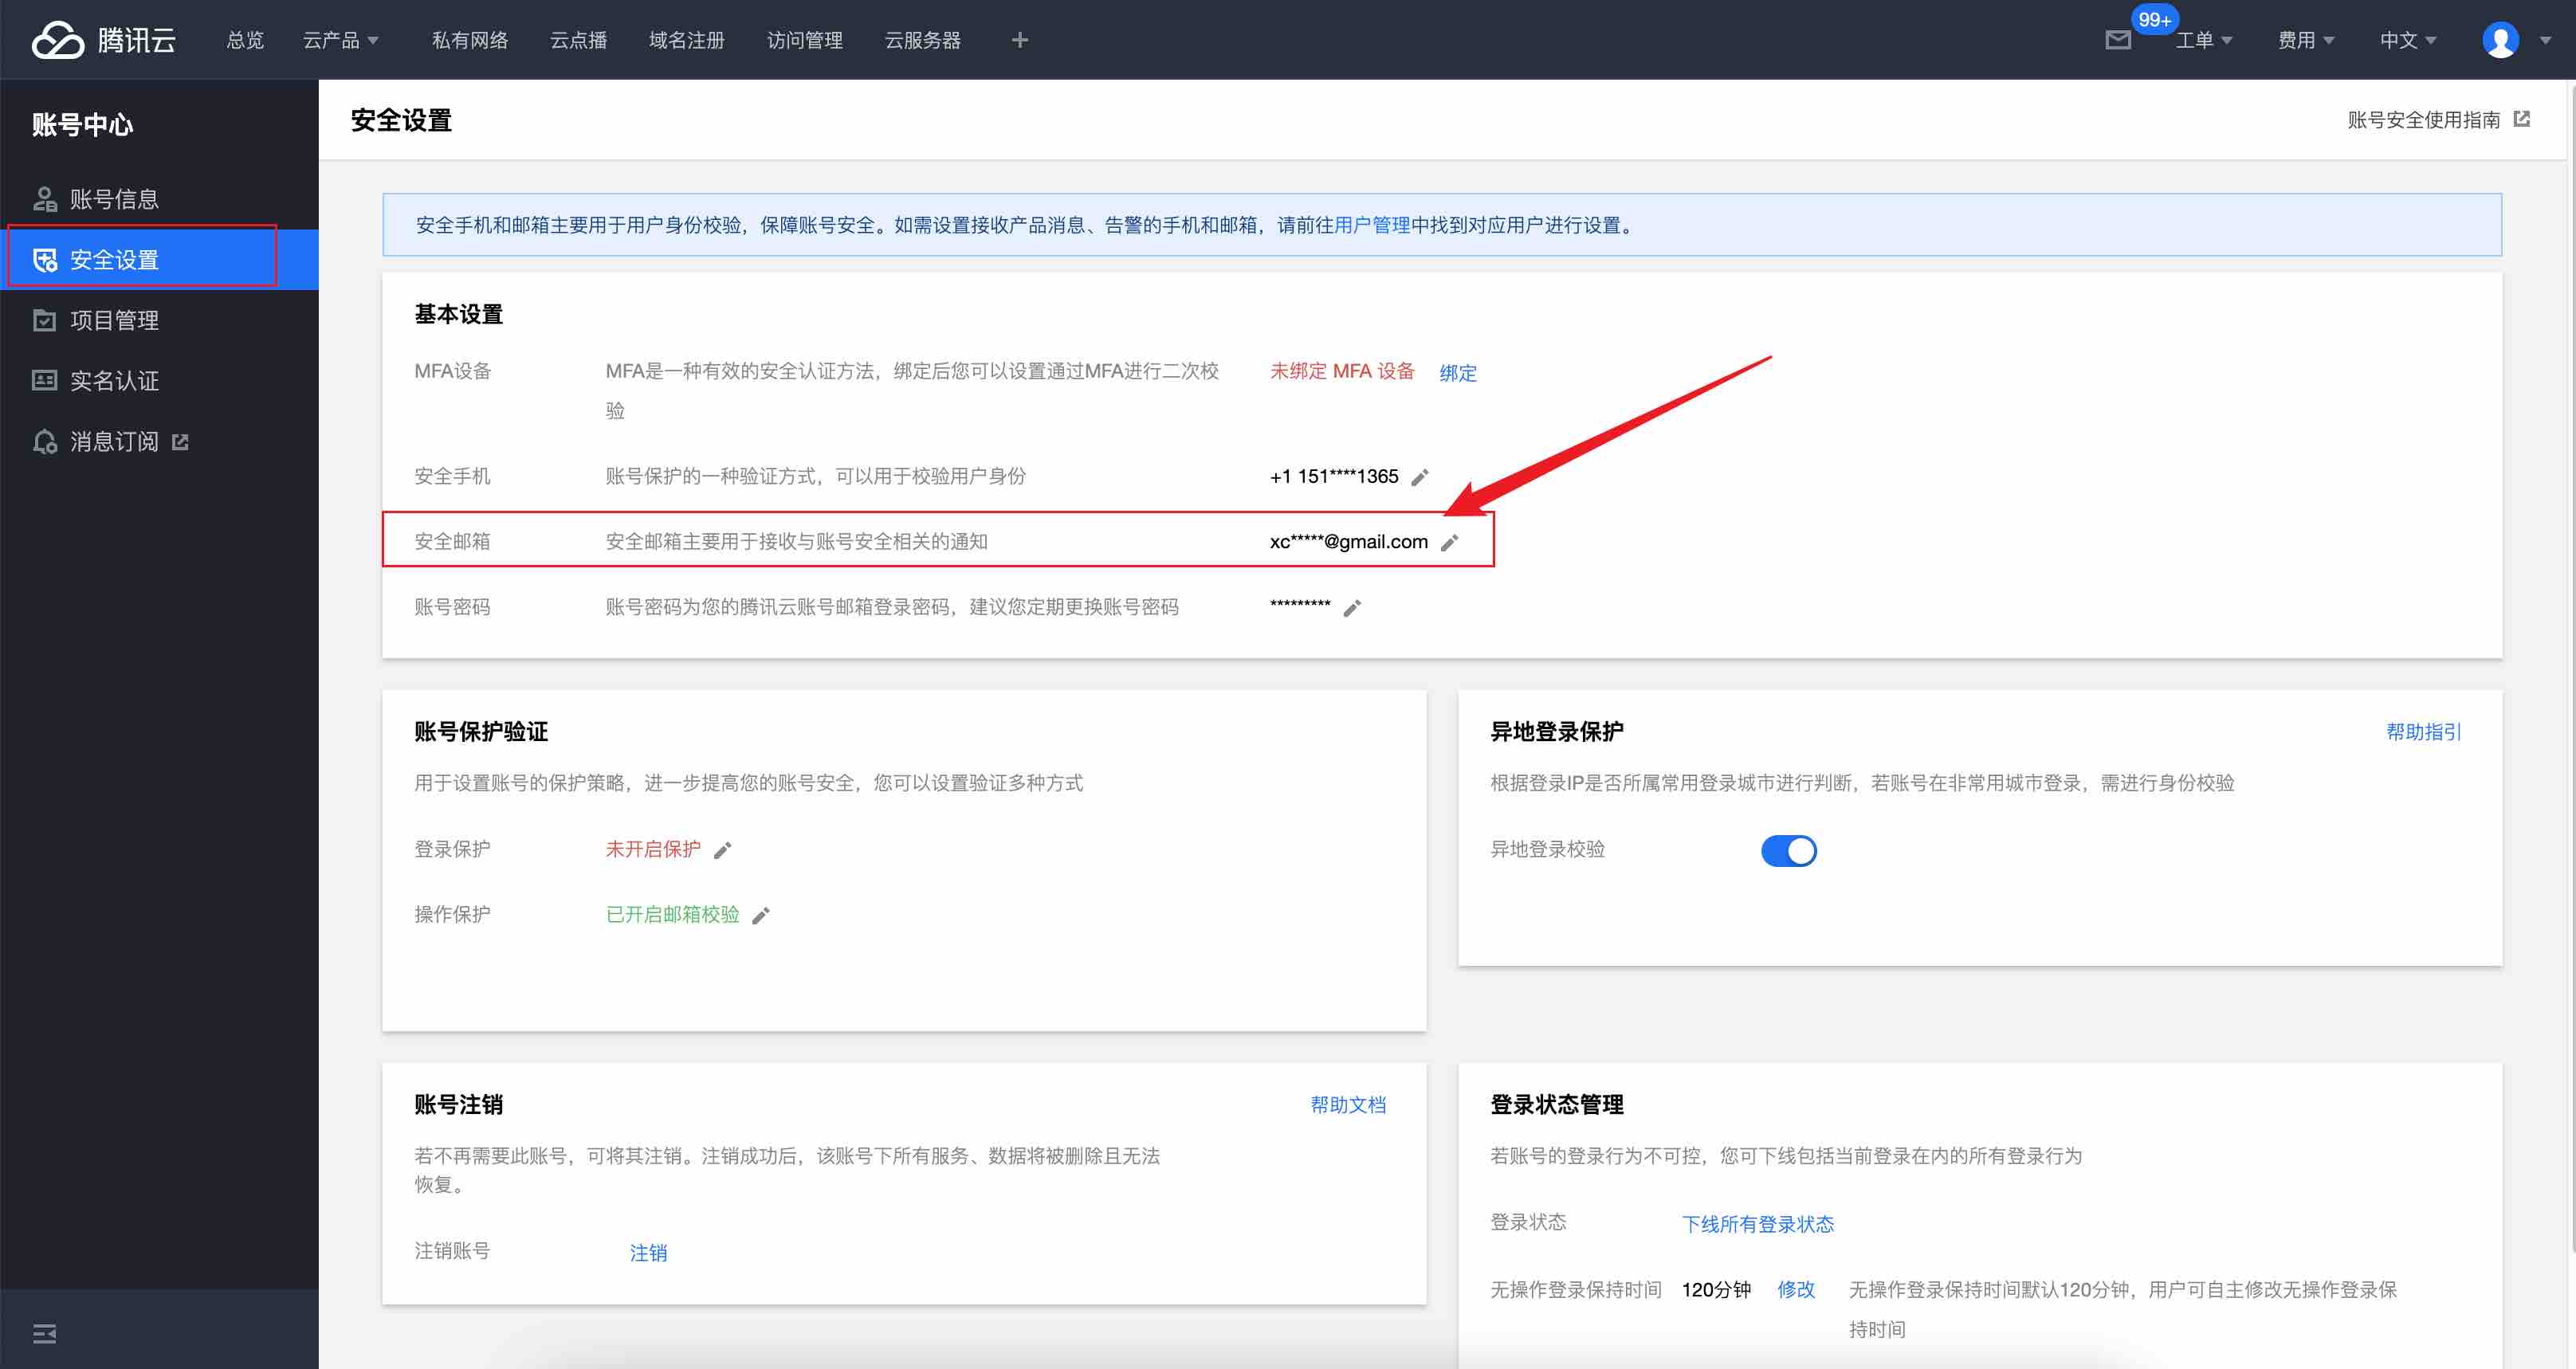Click the masked phone +1 151****1365
The width and height of the screenshot is (2576, 1369).
1334,477
